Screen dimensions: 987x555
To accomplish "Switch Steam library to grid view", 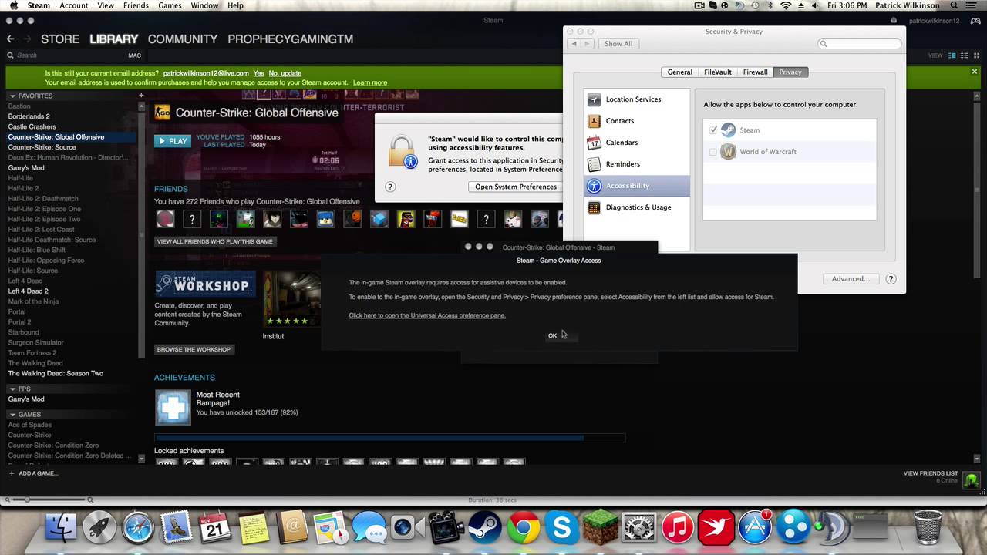I will [975, 55].
